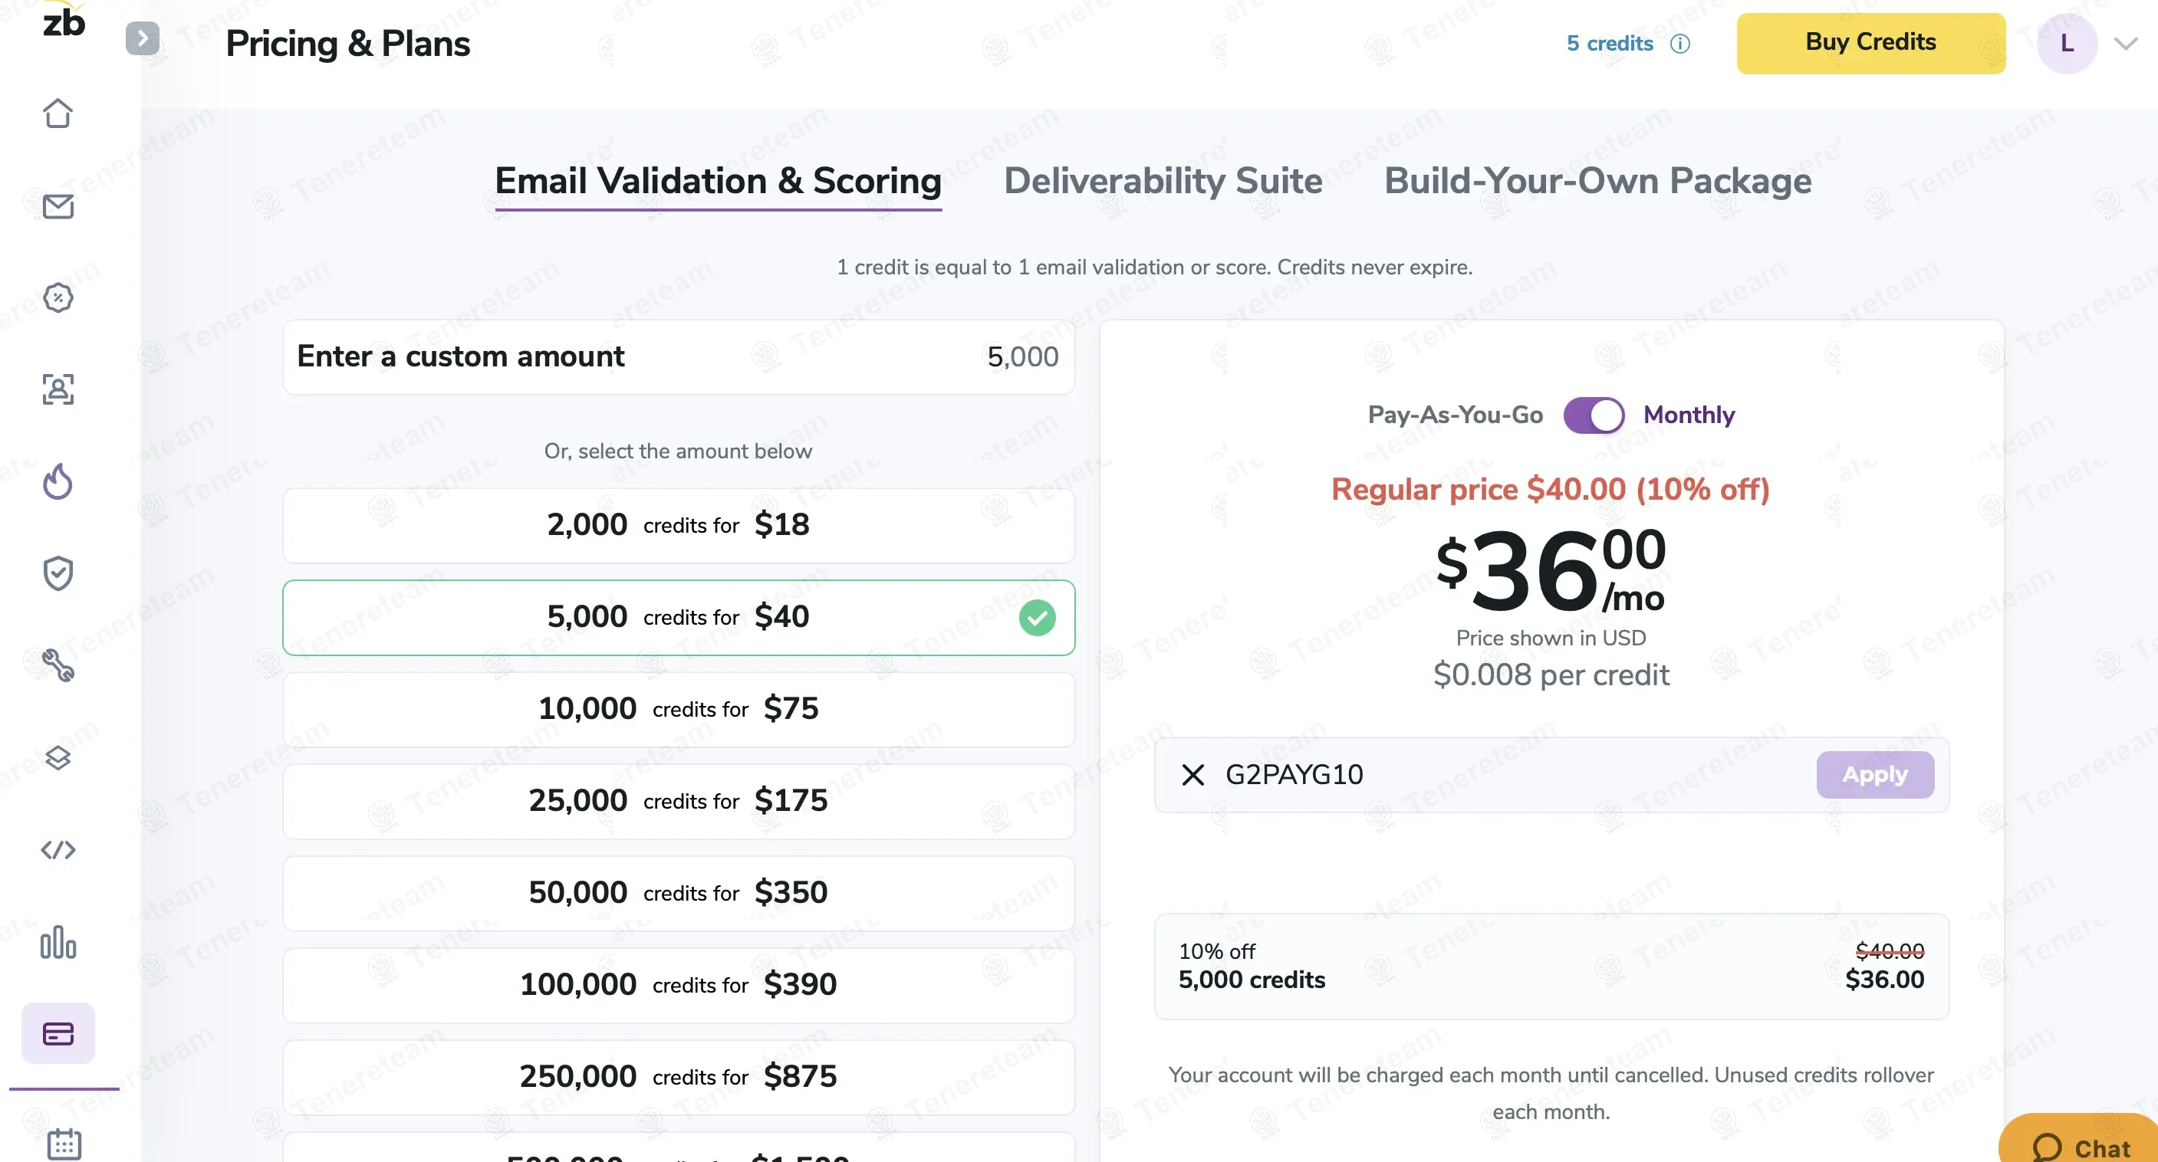Click the Buy Credits button
Screen dimensions: 2158x1162
(x=1870, y=43)
